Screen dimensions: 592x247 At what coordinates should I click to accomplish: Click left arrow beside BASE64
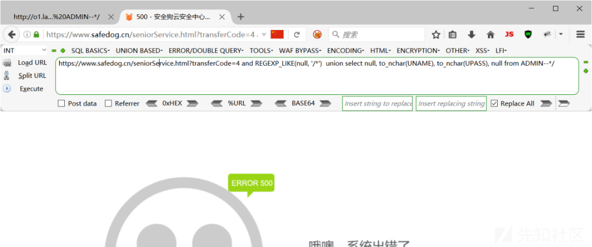coord(281,104)
